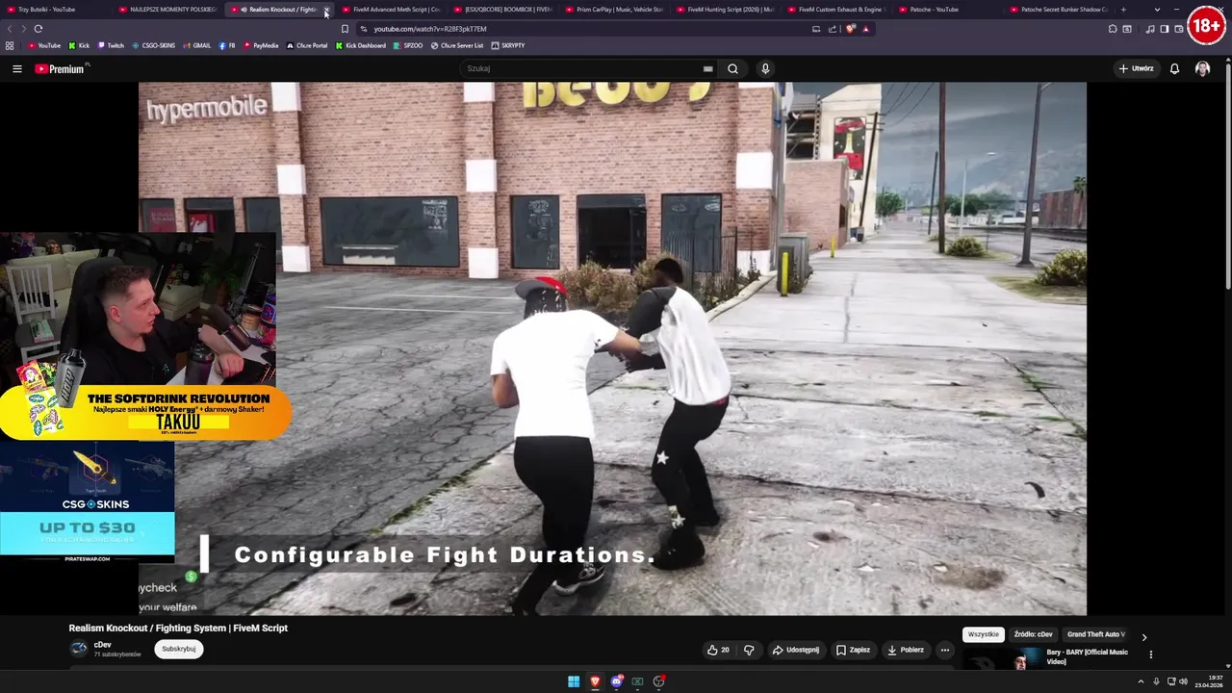Open taskbar volume speaker icon
The image size is (1232, 693).
tap(1183, 681)
